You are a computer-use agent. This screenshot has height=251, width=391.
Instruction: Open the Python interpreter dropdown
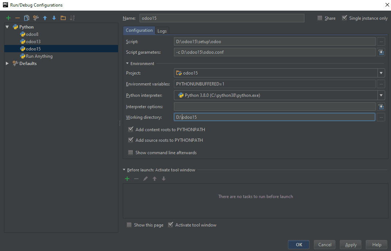(381, 95)
